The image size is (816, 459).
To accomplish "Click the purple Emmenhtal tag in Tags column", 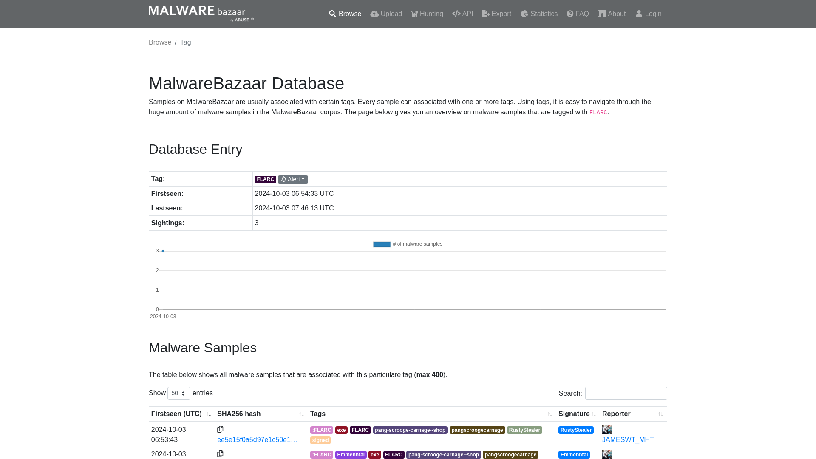I will (x=351, y=455).
